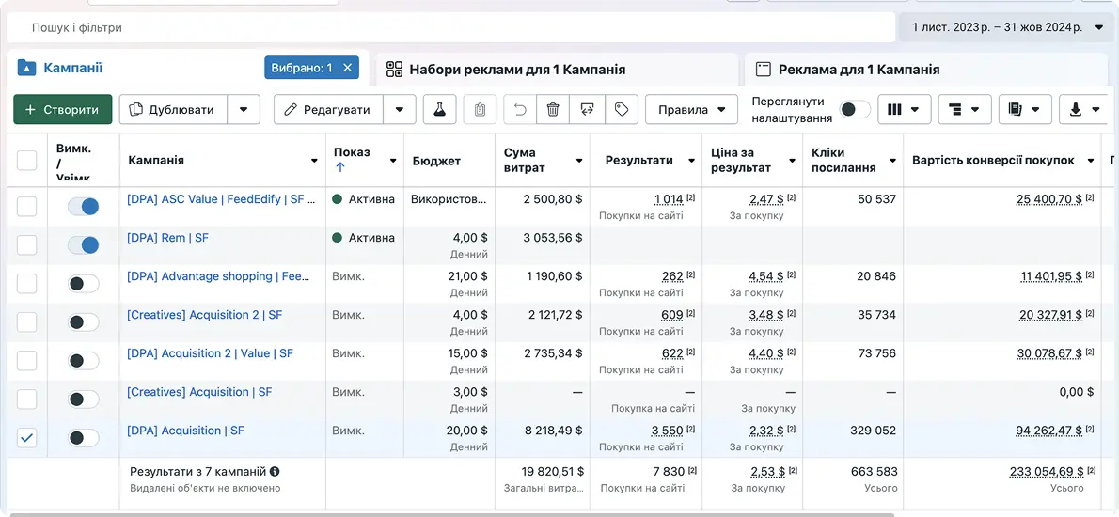Click the undo arrow icon

pos(520,110)
